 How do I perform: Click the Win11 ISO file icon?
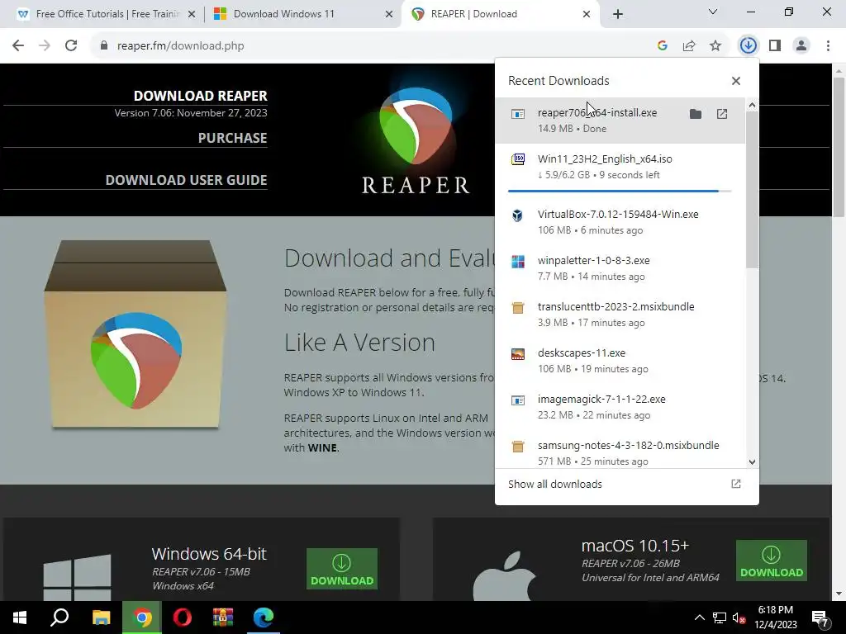click(x=518, y=159)
